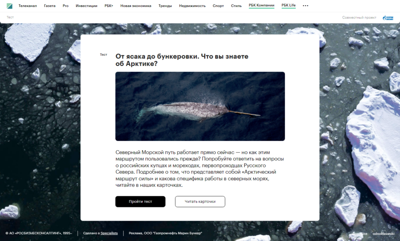Image resolution: width=400 pixels, height=241 pixels.
Task: Open the Тренды section
Action: click(165, 6)
